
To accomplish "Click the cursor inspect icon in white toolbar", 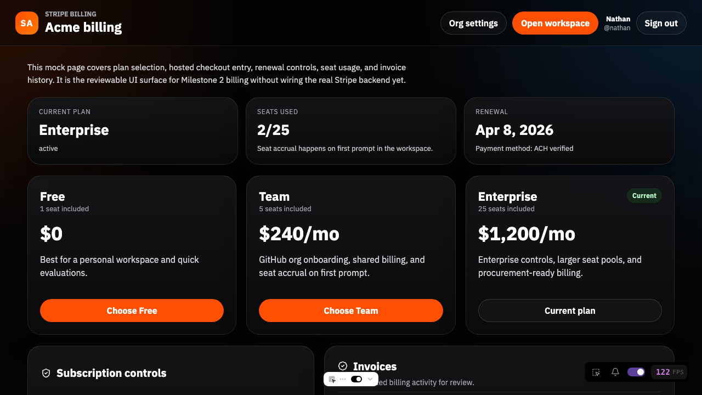I will 332,379.
